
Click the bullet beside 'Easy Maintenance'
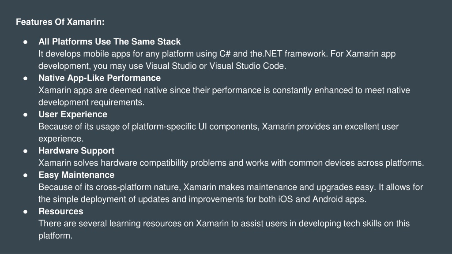25,175
